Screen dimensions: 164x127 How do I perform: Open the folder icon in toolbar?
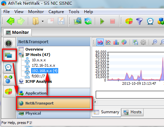(x=35, y=21)
